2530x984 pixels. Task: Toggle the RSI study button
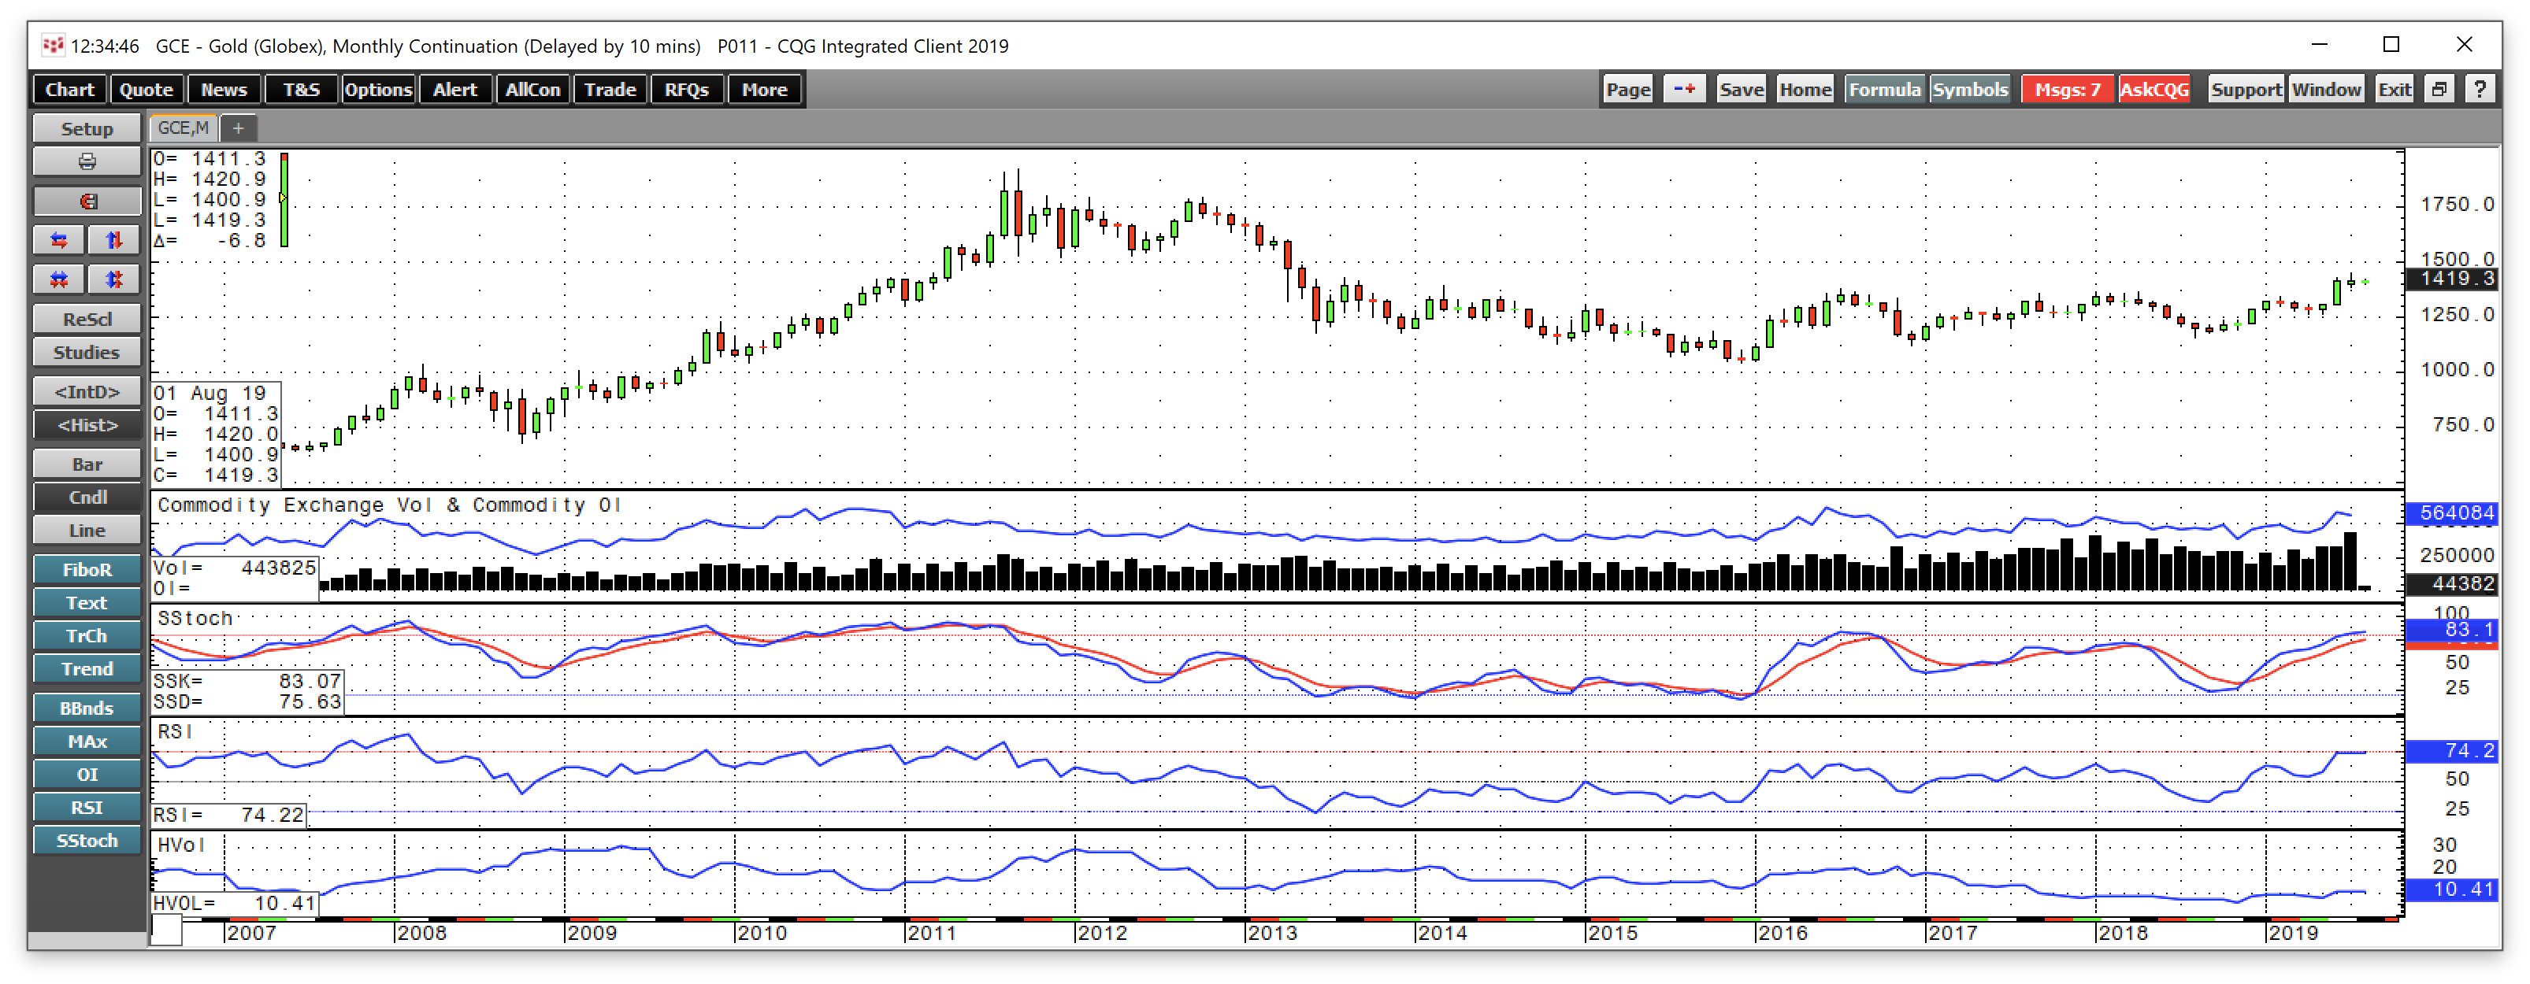(87, 807)
